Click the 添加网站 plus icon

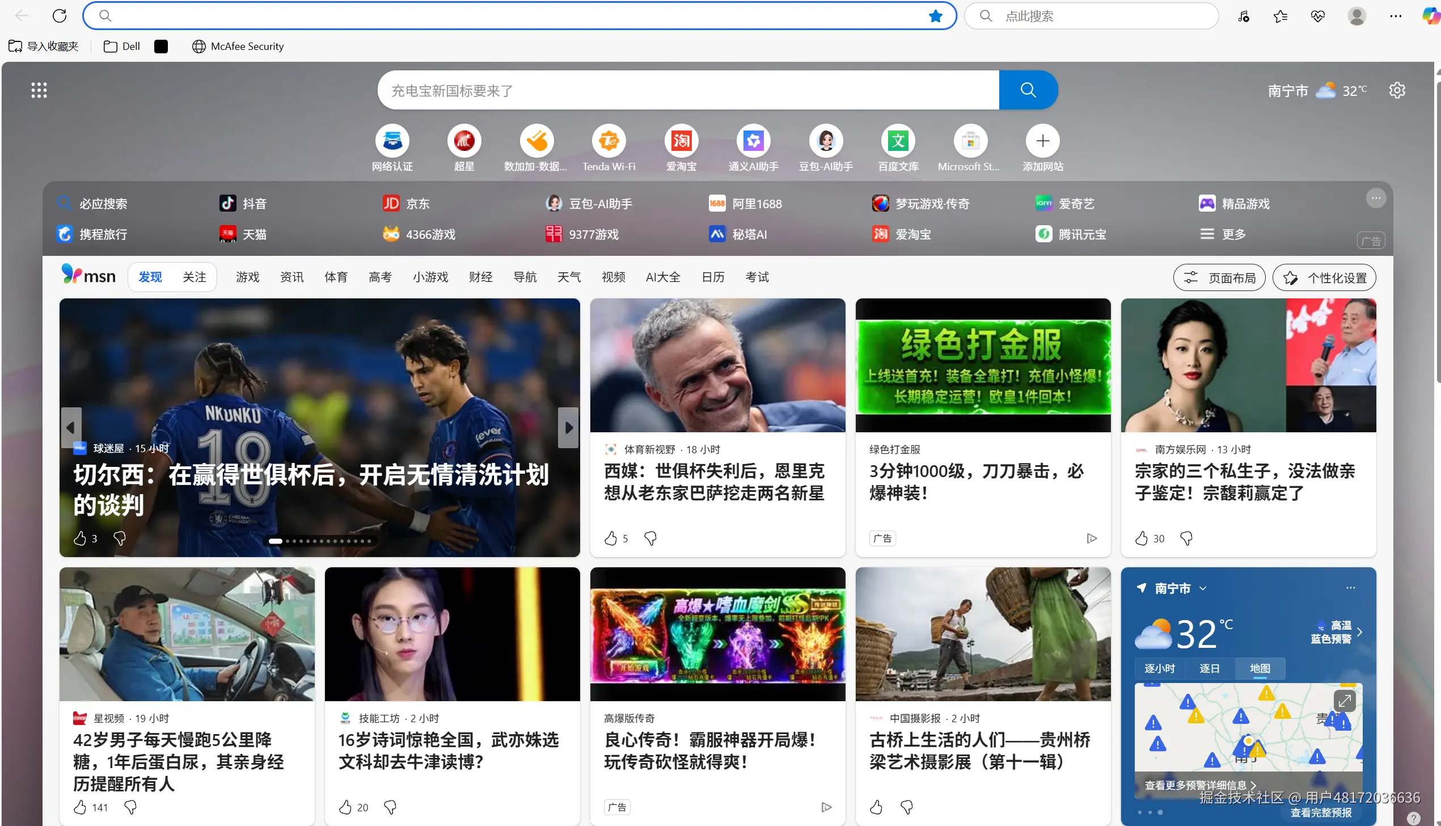click(x=1042, y=141)
